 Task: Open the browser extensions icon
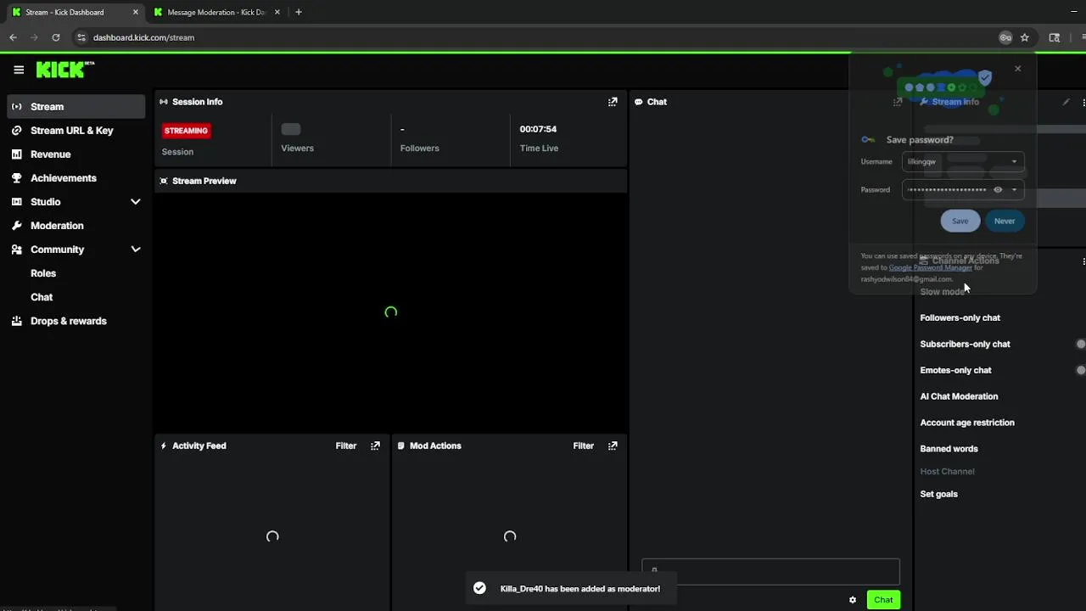(1055, 37)
